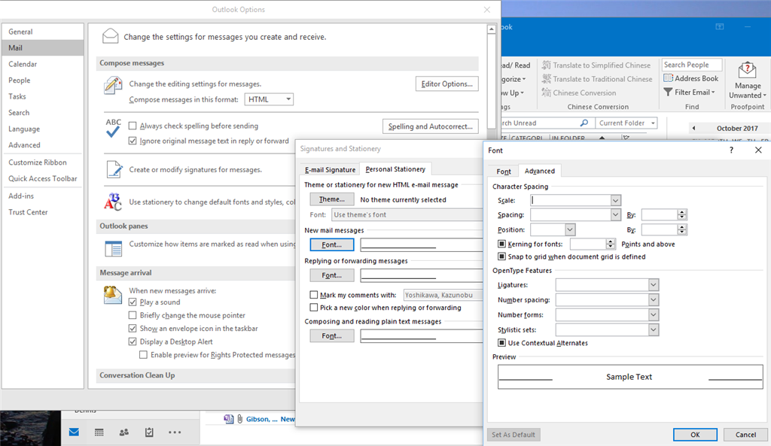Click Chinese Conversion ribbon item

[579, 93]
